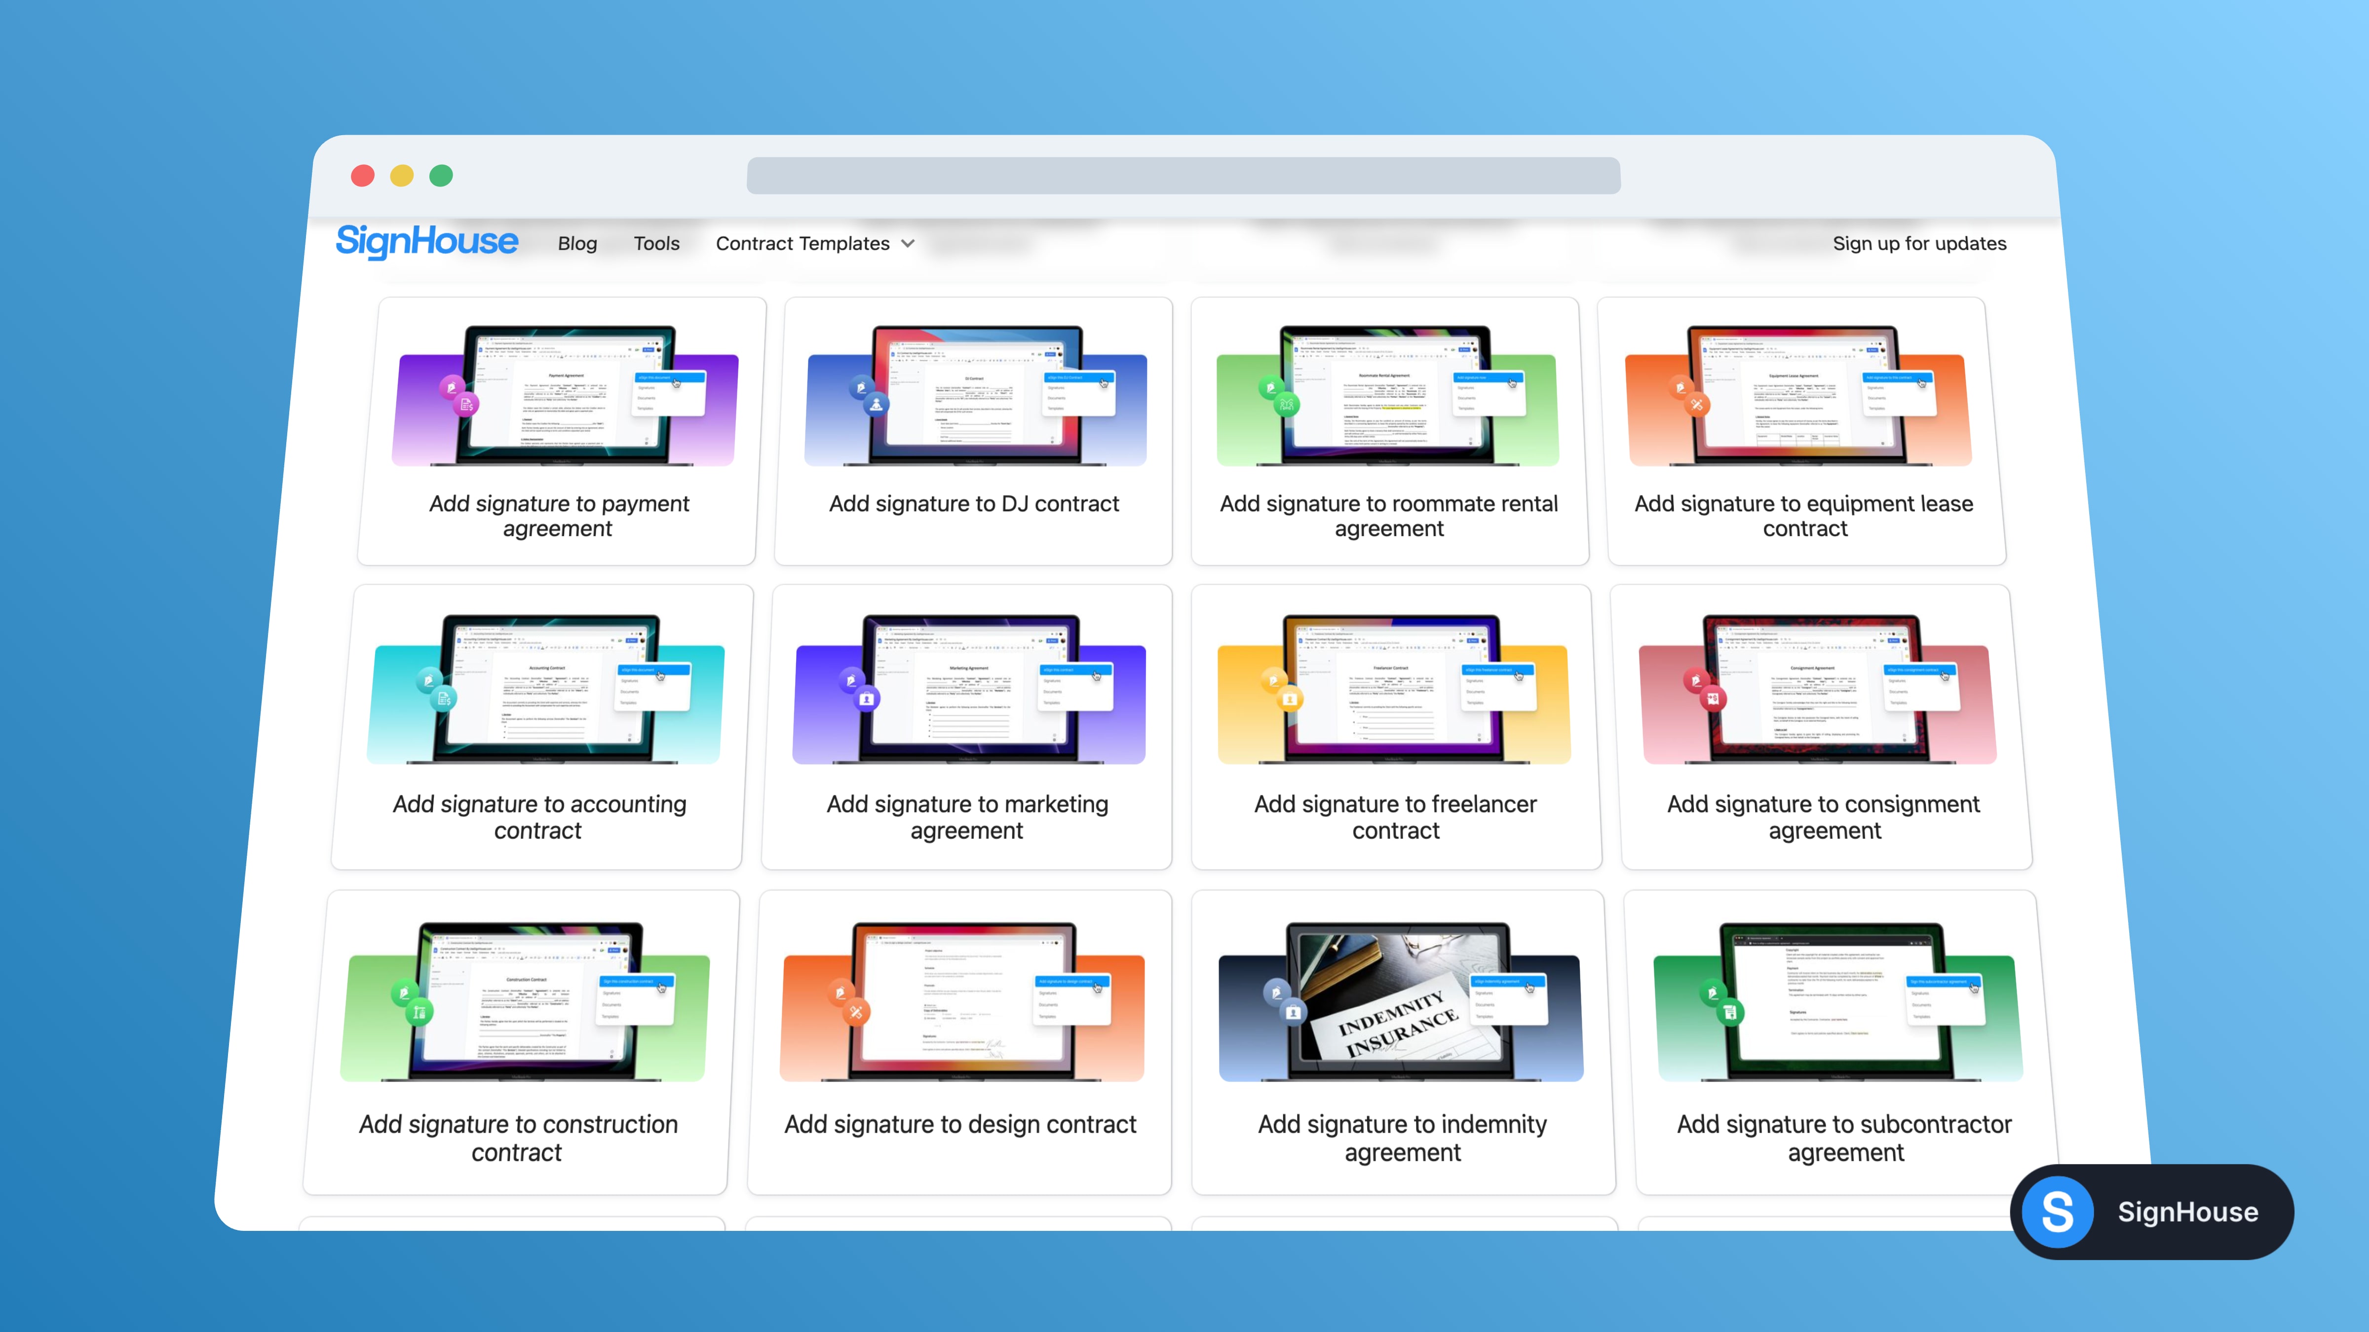2369x1332 pixels.
Task: Select the Add signature to design contract title
Action: pyautogui.click(x=960, y=1124)
